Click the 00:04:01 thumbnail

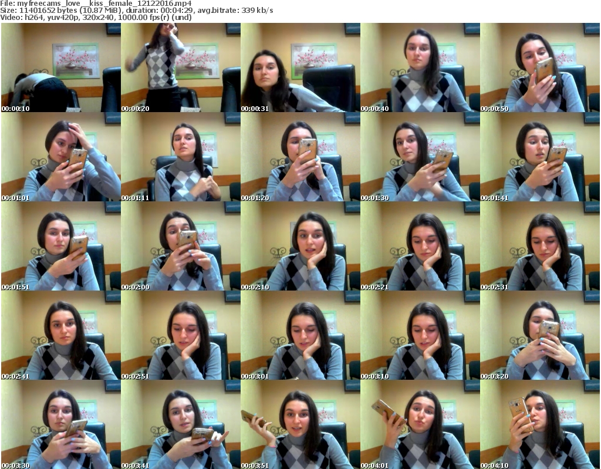(x=420, y=424)
